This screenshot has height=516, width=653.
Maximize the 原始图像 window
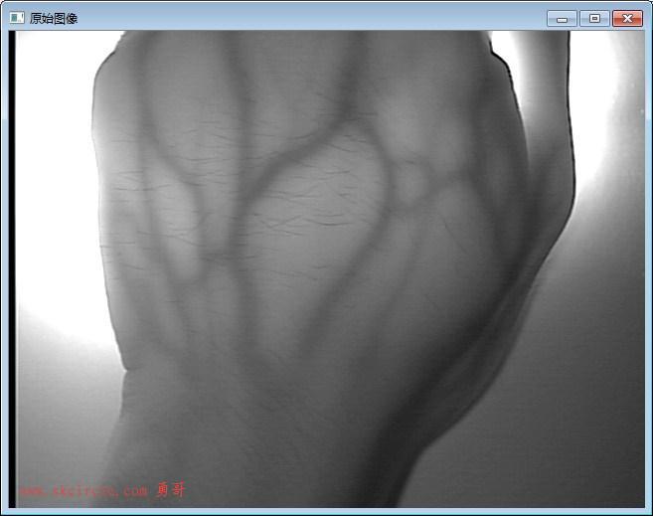tap(594, 19)
